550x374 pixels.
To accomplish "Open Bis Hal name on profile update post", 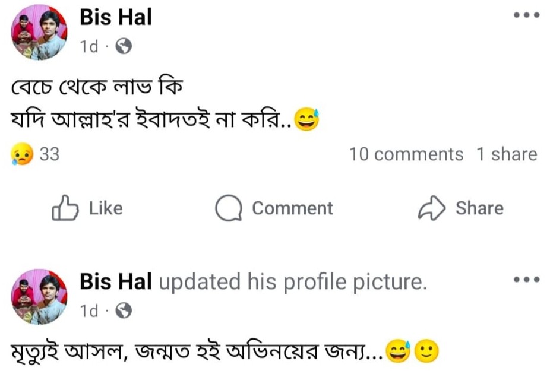I will click(x=116, y=282).
